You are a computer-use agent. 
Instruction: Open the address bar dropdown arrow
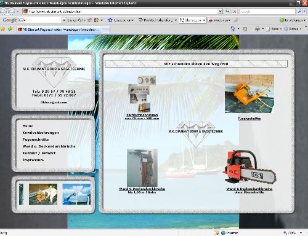point(220,12)
